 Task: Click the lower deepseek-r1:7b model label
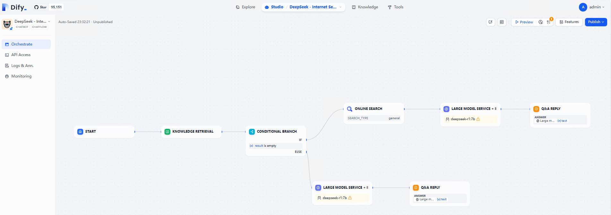tap(335, 198)
